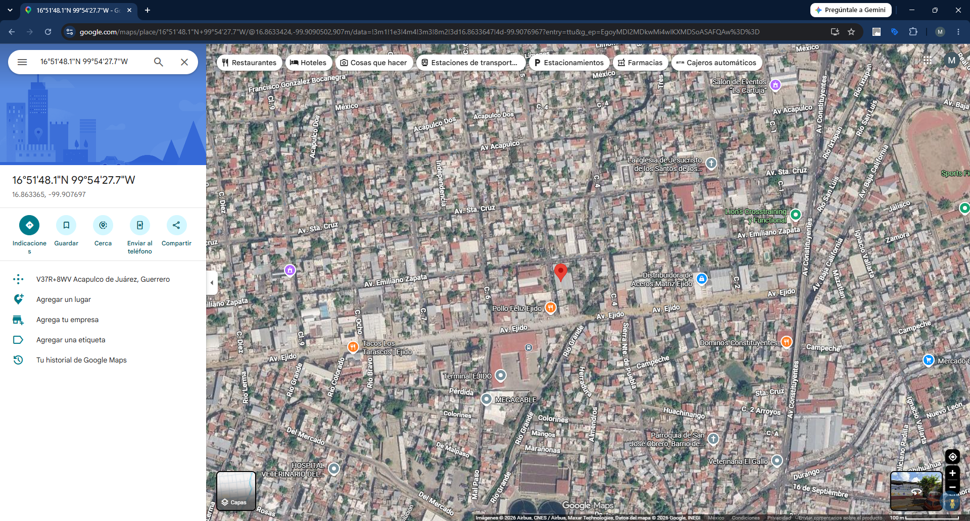Bookmark page with star icon
This screenshot has width=970, height=521.
coord(851,32)
